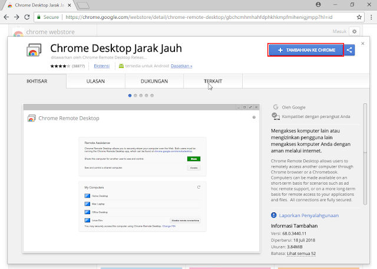This screenshot has height=269, width=377.
Task: Click Access button in screenshot preview
Action: coord(194,168)
